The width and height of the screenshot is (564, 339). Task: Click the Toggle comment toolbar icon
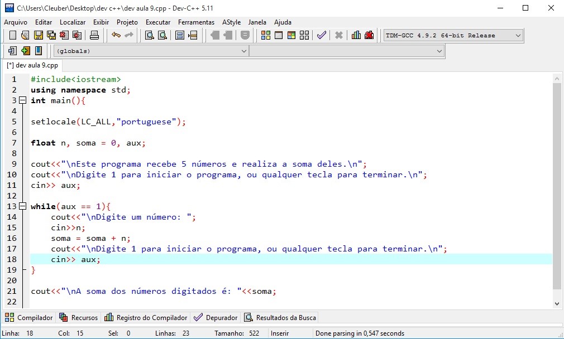point(245,35)
